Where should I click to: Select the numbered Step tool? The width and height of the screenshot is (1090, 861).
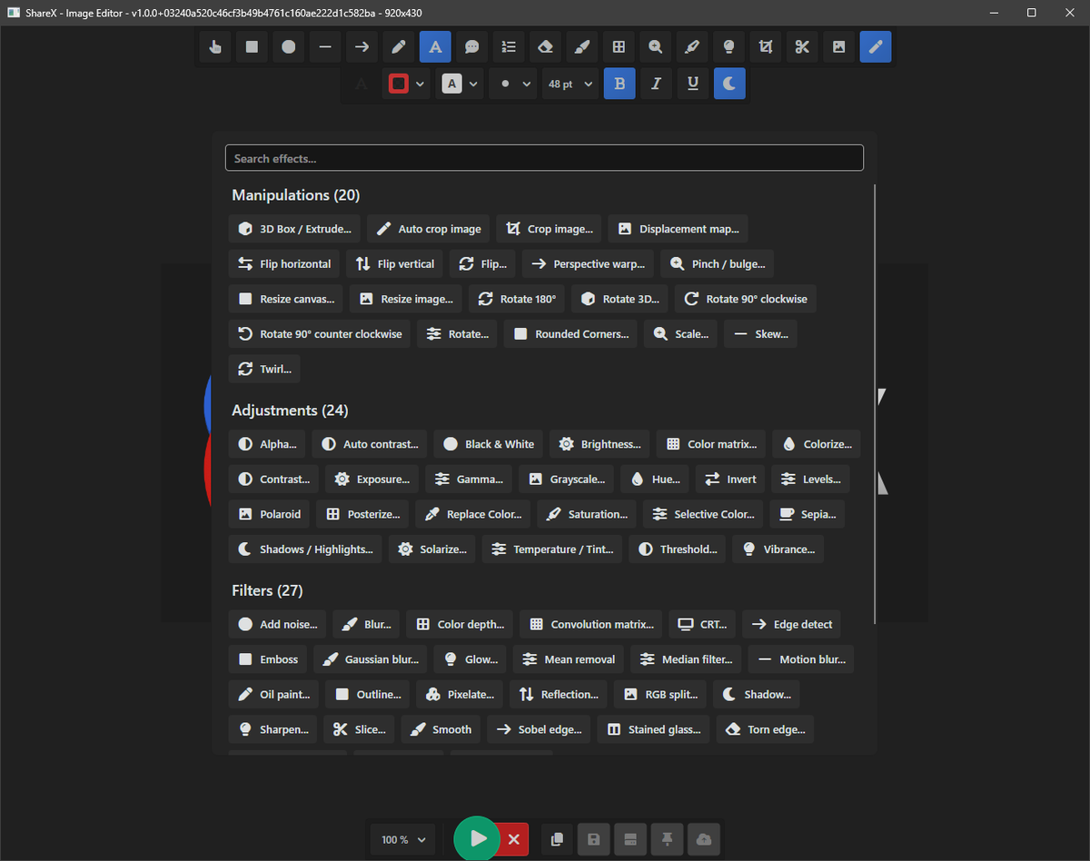[x=509, y=46]
